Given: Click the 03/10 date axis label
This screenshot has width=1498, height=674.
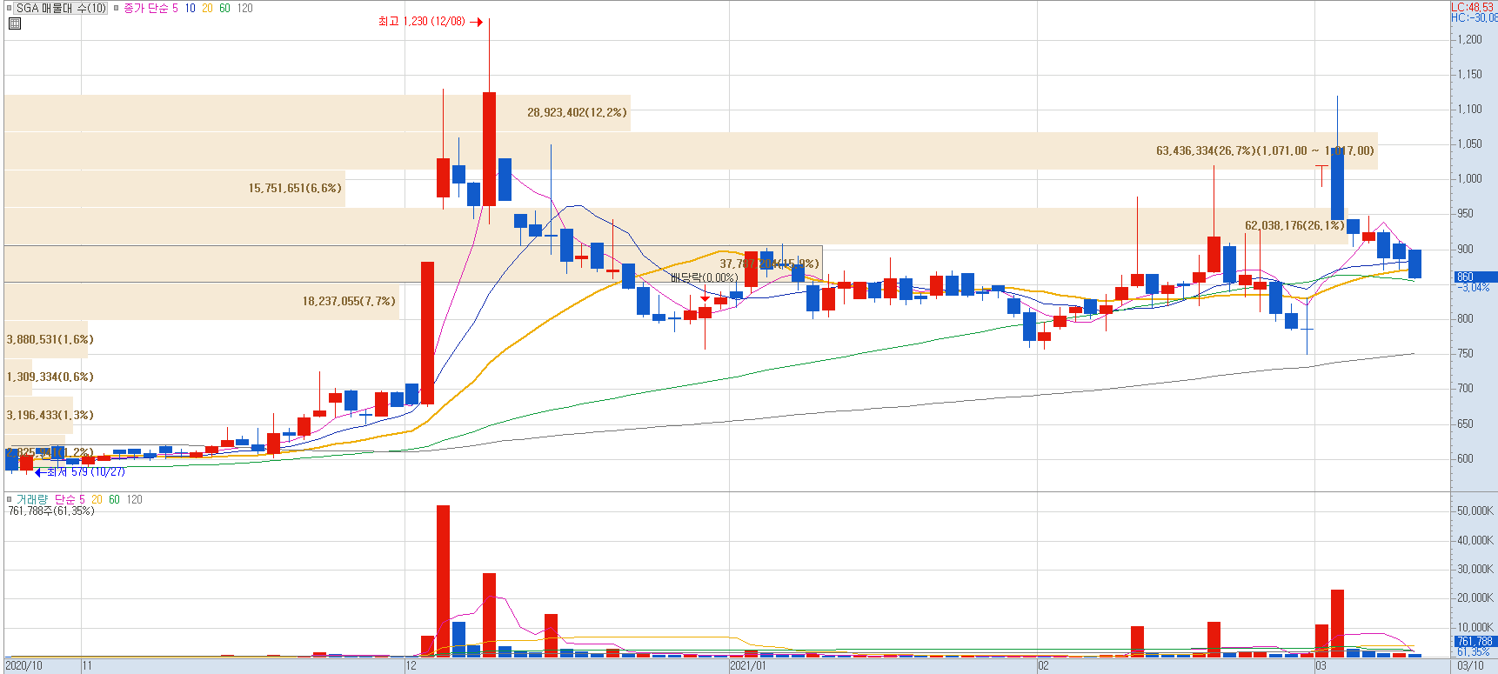Looking at the screenshot, I should (x=1470, y=666).
